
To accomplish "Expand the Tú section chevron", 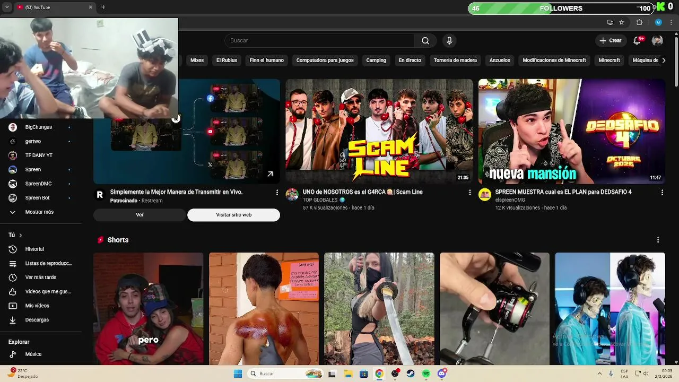I will tap(21, 235).
